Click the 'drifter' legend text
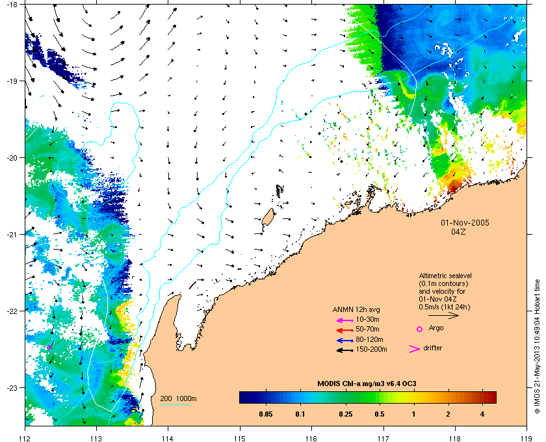The height and width of the screenshot is (442, 546). coord(432,348)
